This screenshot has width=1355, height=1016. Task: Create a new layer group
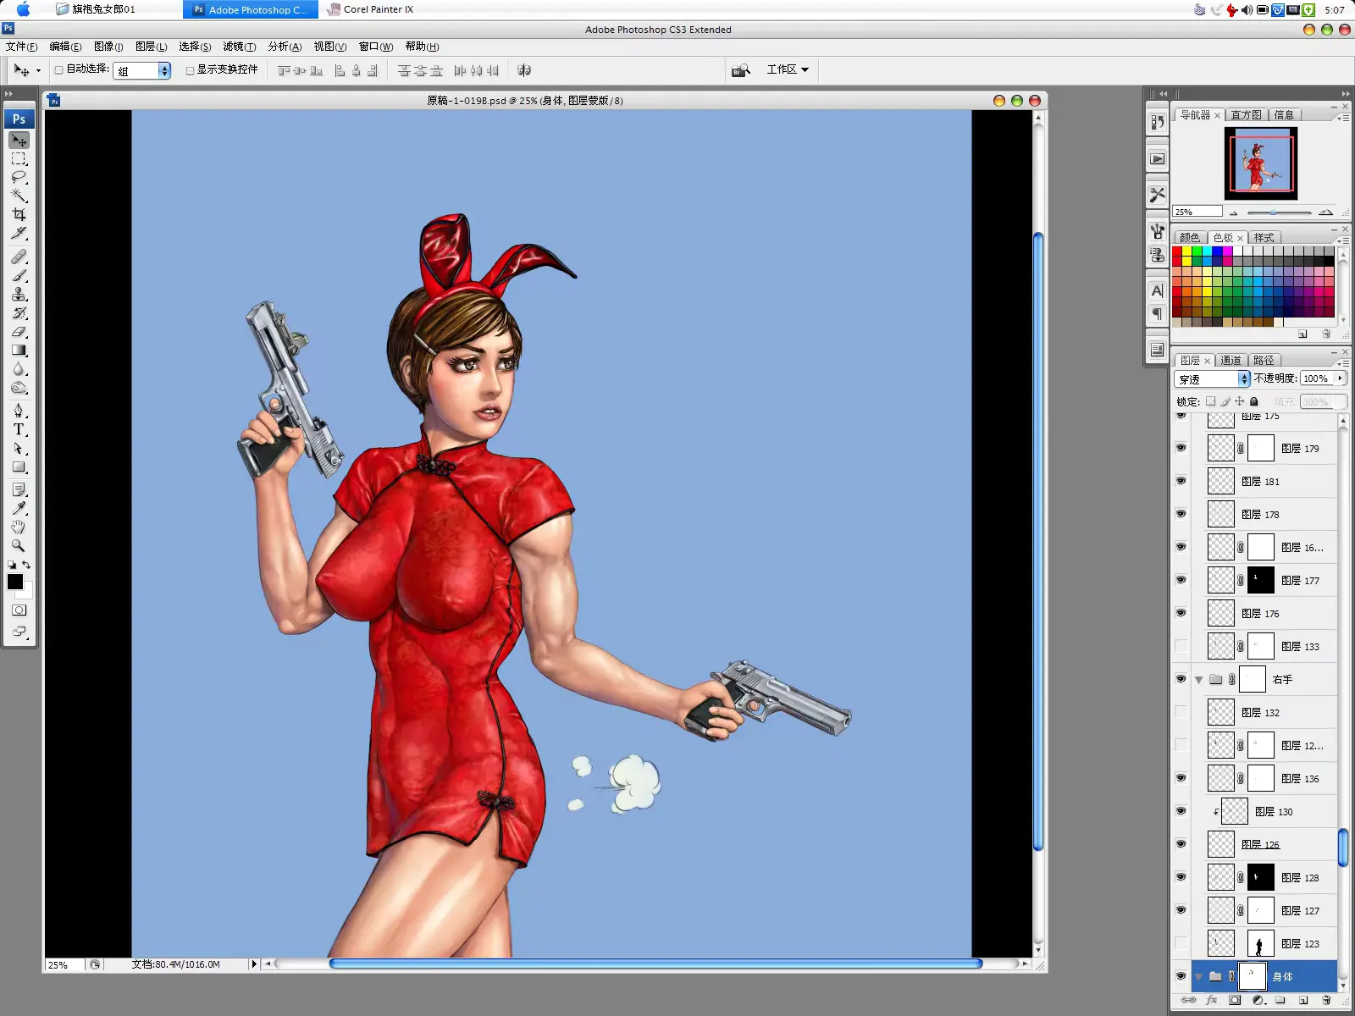tap(1280, 1000)
